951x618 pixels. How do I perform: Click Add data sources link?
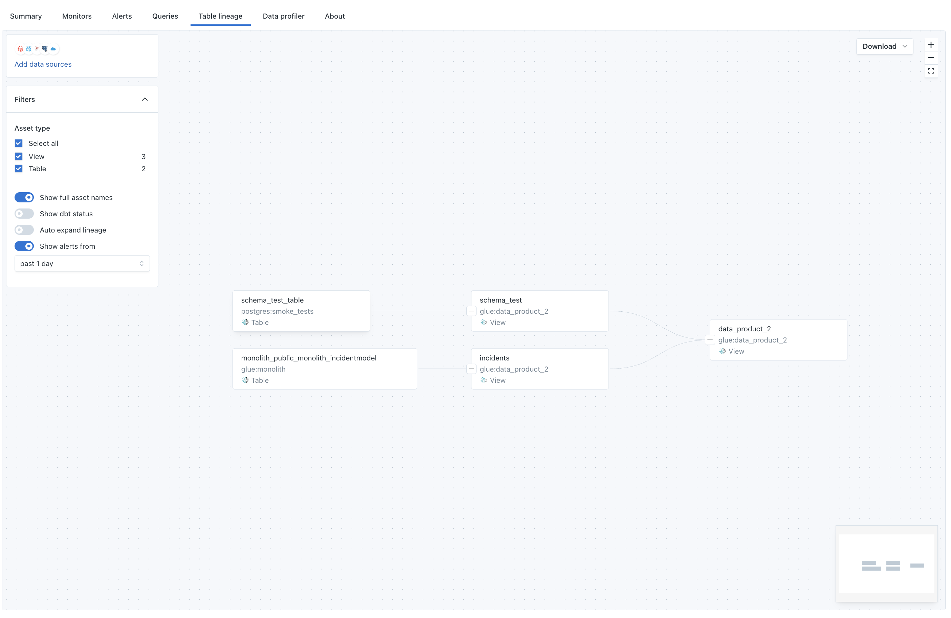43,64
